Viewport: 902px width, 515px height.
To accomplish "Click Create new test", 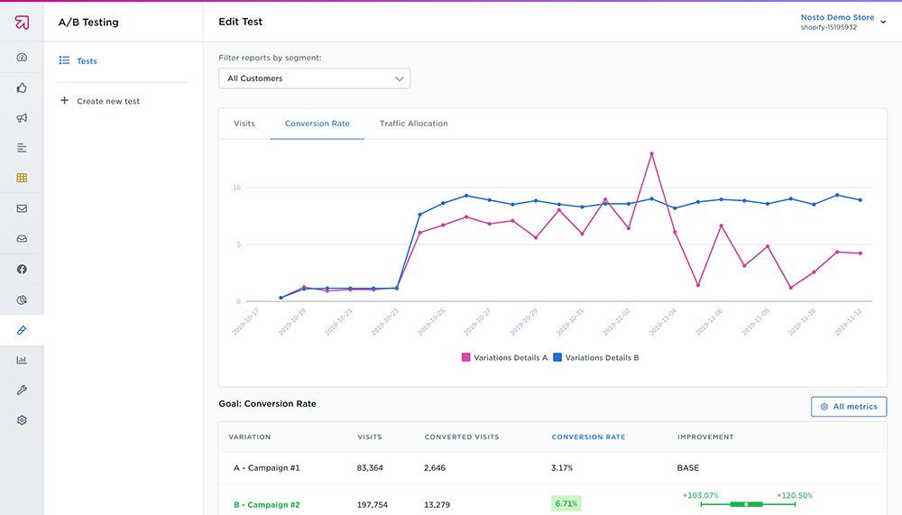I will 107,101.
